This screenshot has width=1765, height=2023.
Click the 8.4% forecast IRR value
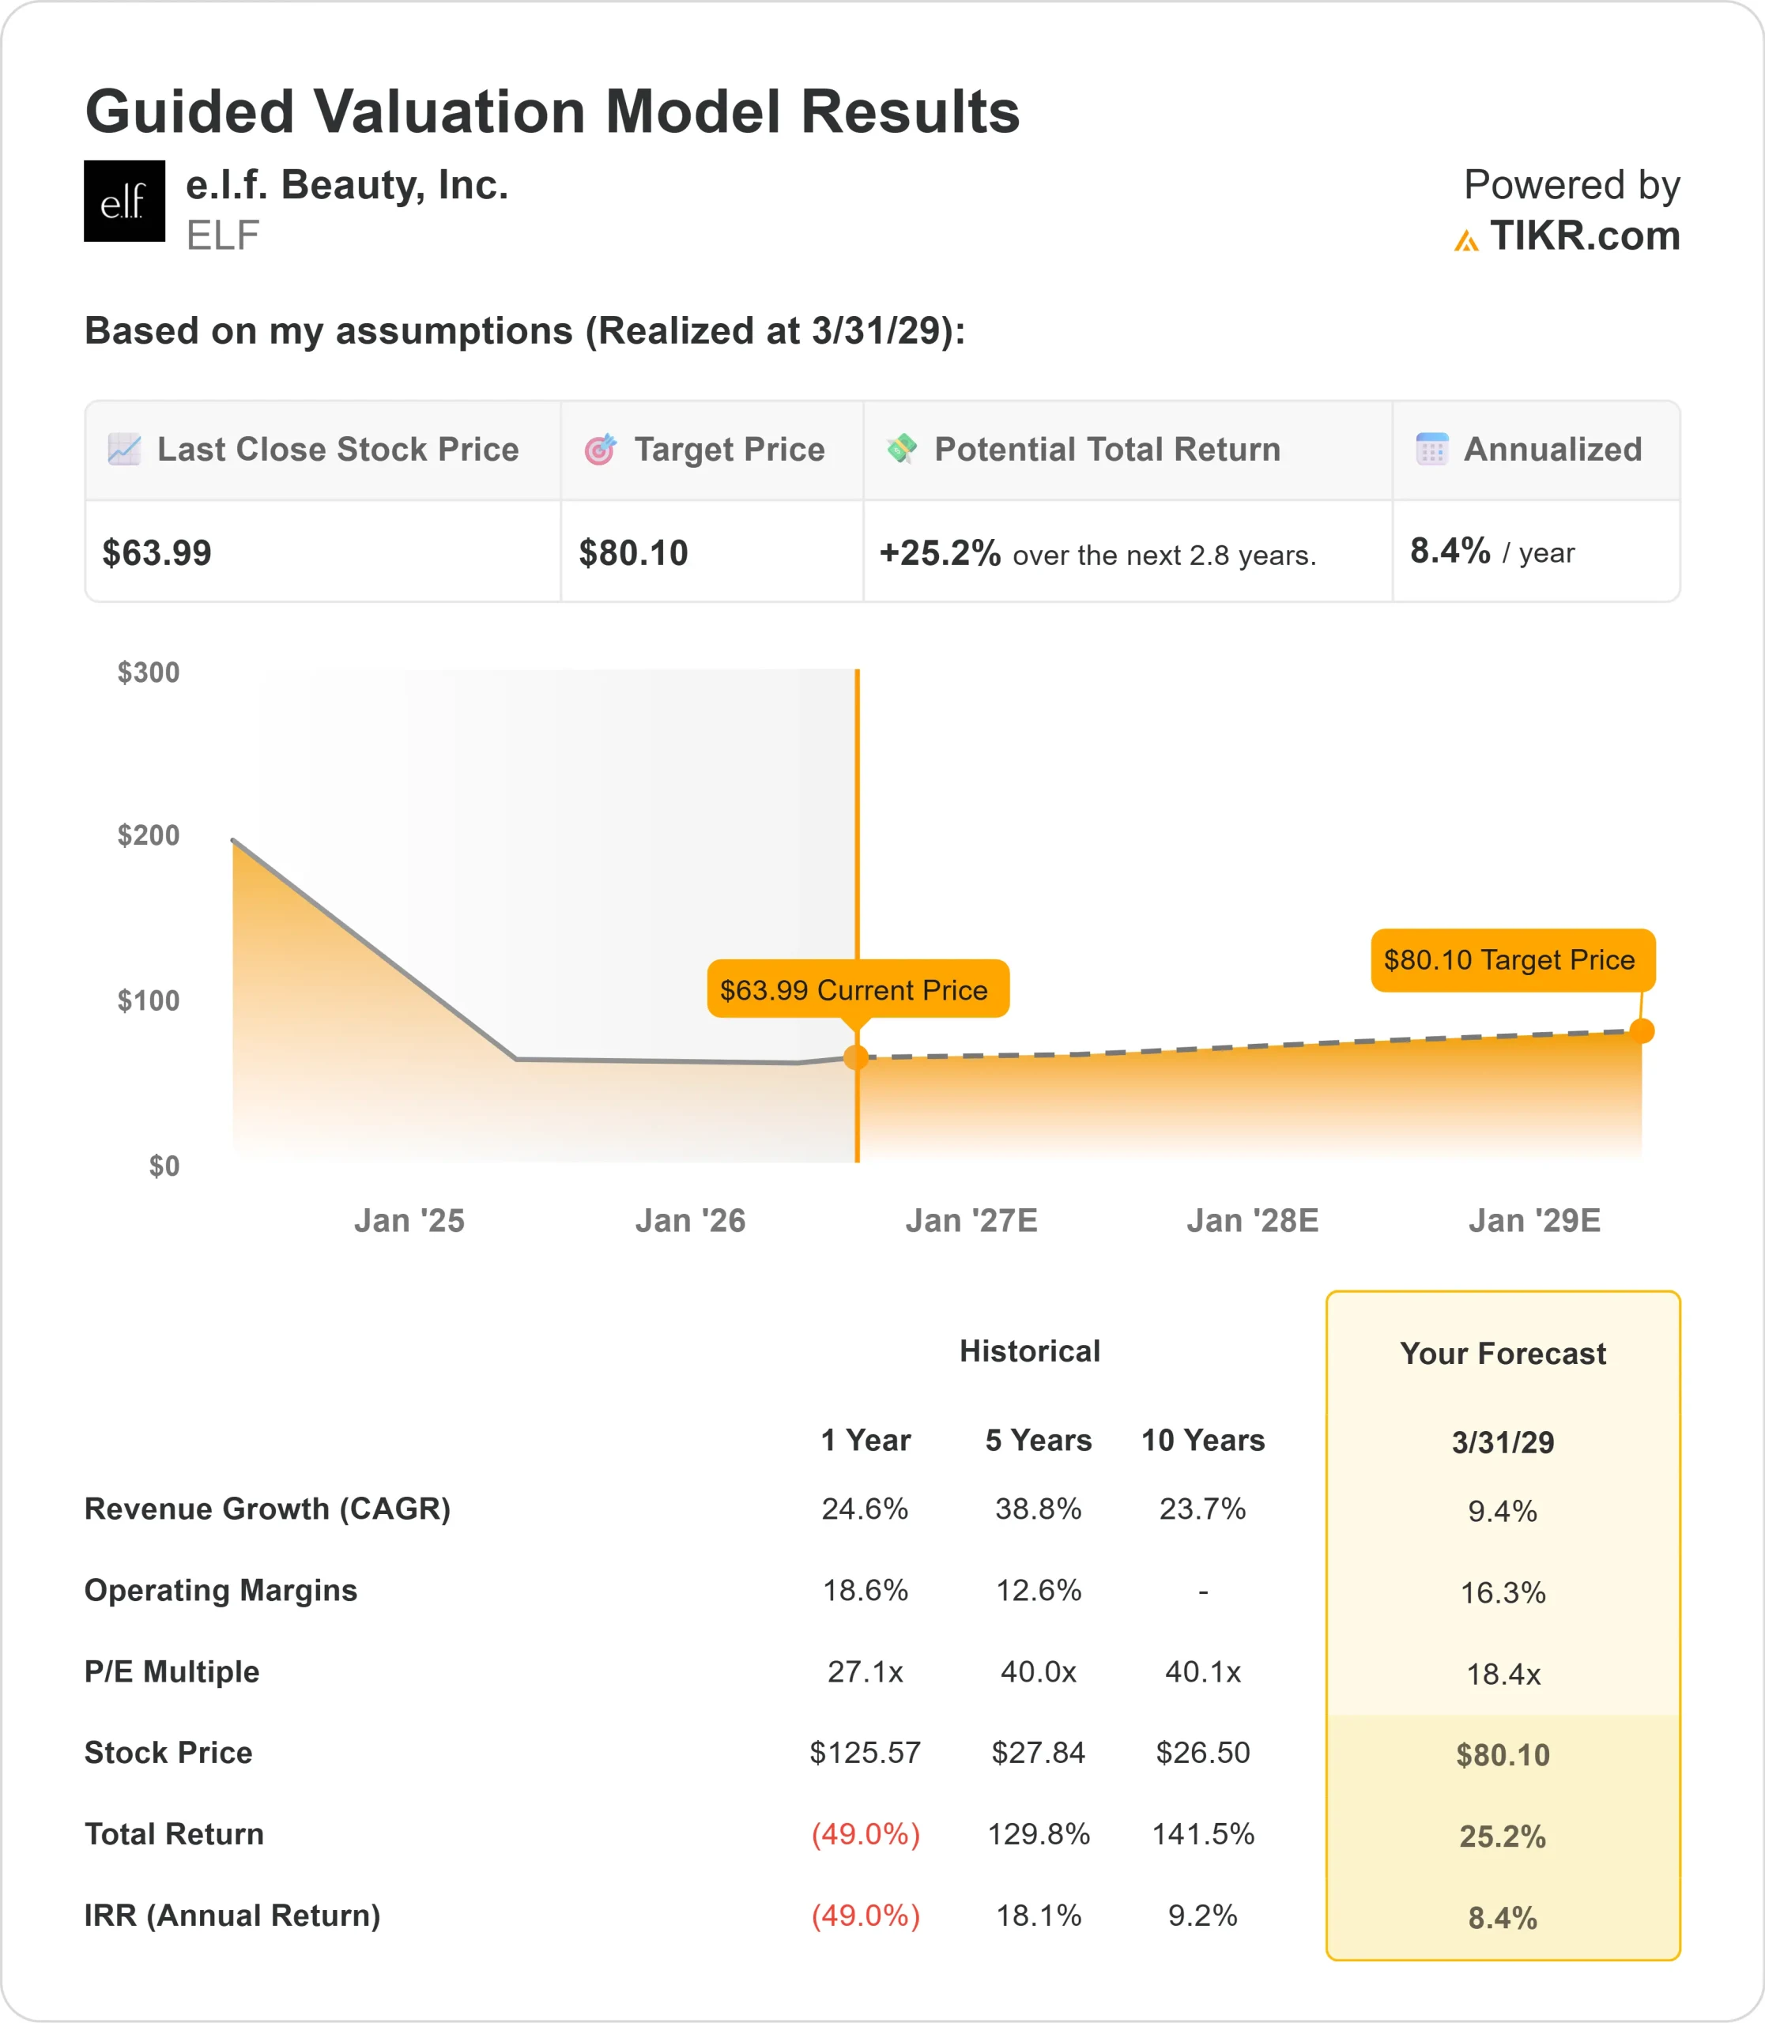pos(1503,1918)
